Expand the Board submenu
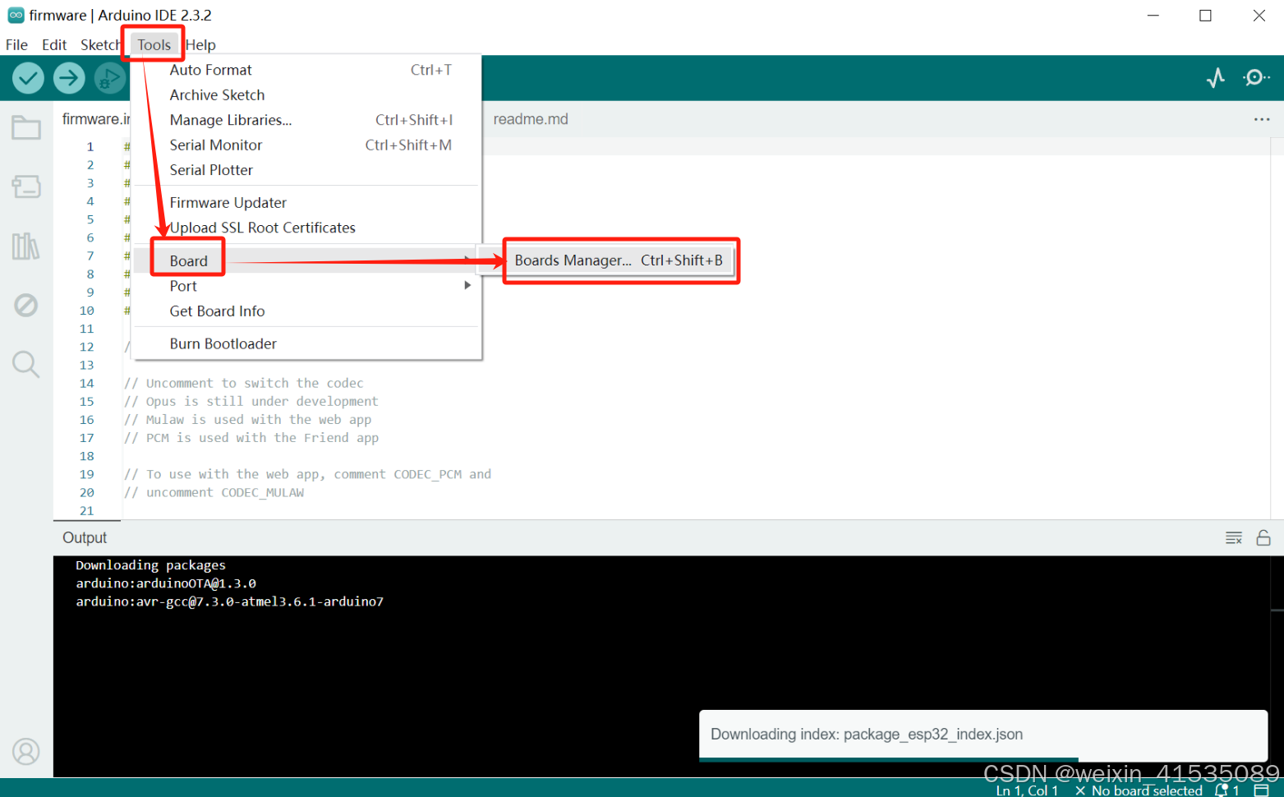1284x797 pixels. 306,260
